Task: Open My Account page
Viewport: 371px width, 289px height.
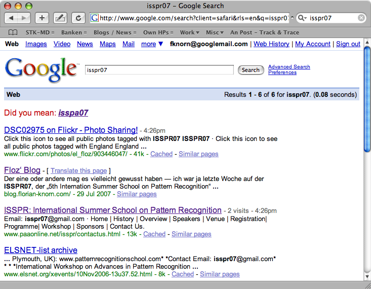Action: pos(313,44)
